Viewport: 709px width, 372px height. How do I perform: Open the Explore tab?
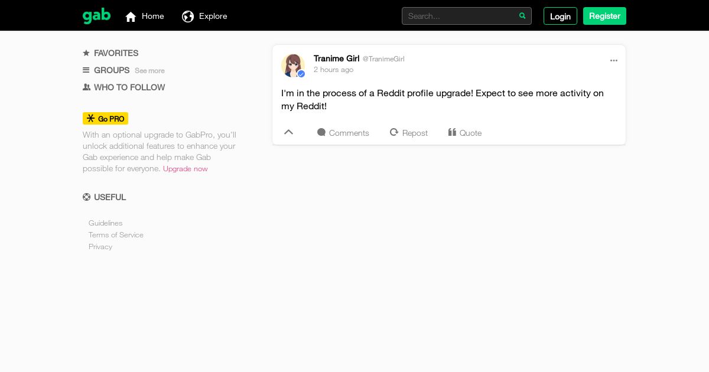coord(204,17)
